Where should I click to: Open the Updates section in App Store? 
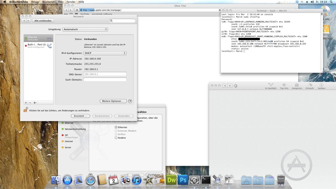pyautogui.click(x=321, y=86)
